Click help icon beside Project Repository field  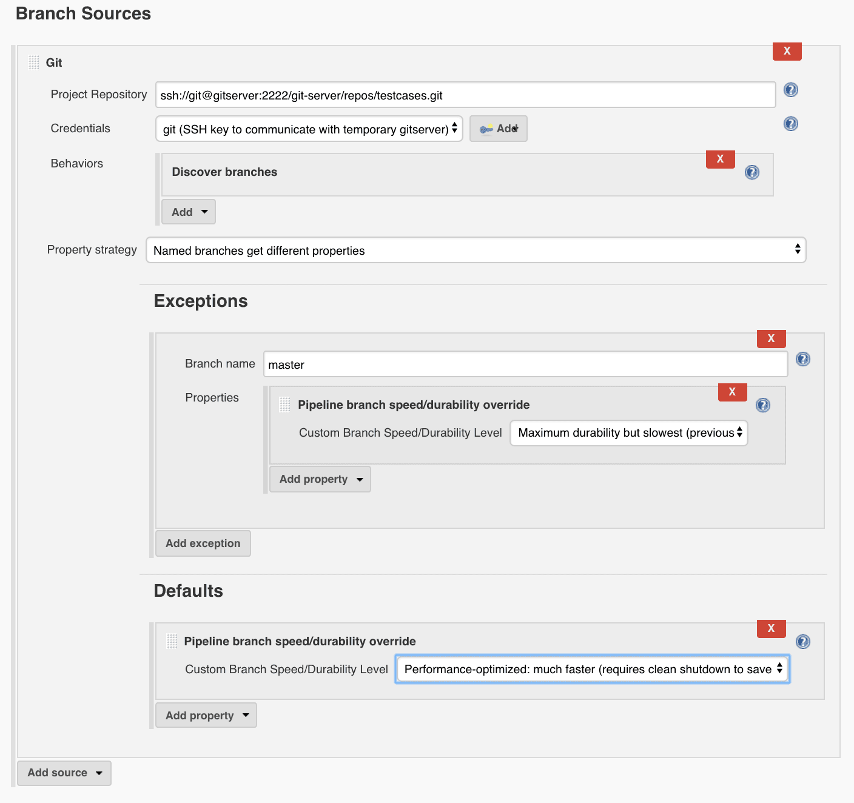[790, 90]
